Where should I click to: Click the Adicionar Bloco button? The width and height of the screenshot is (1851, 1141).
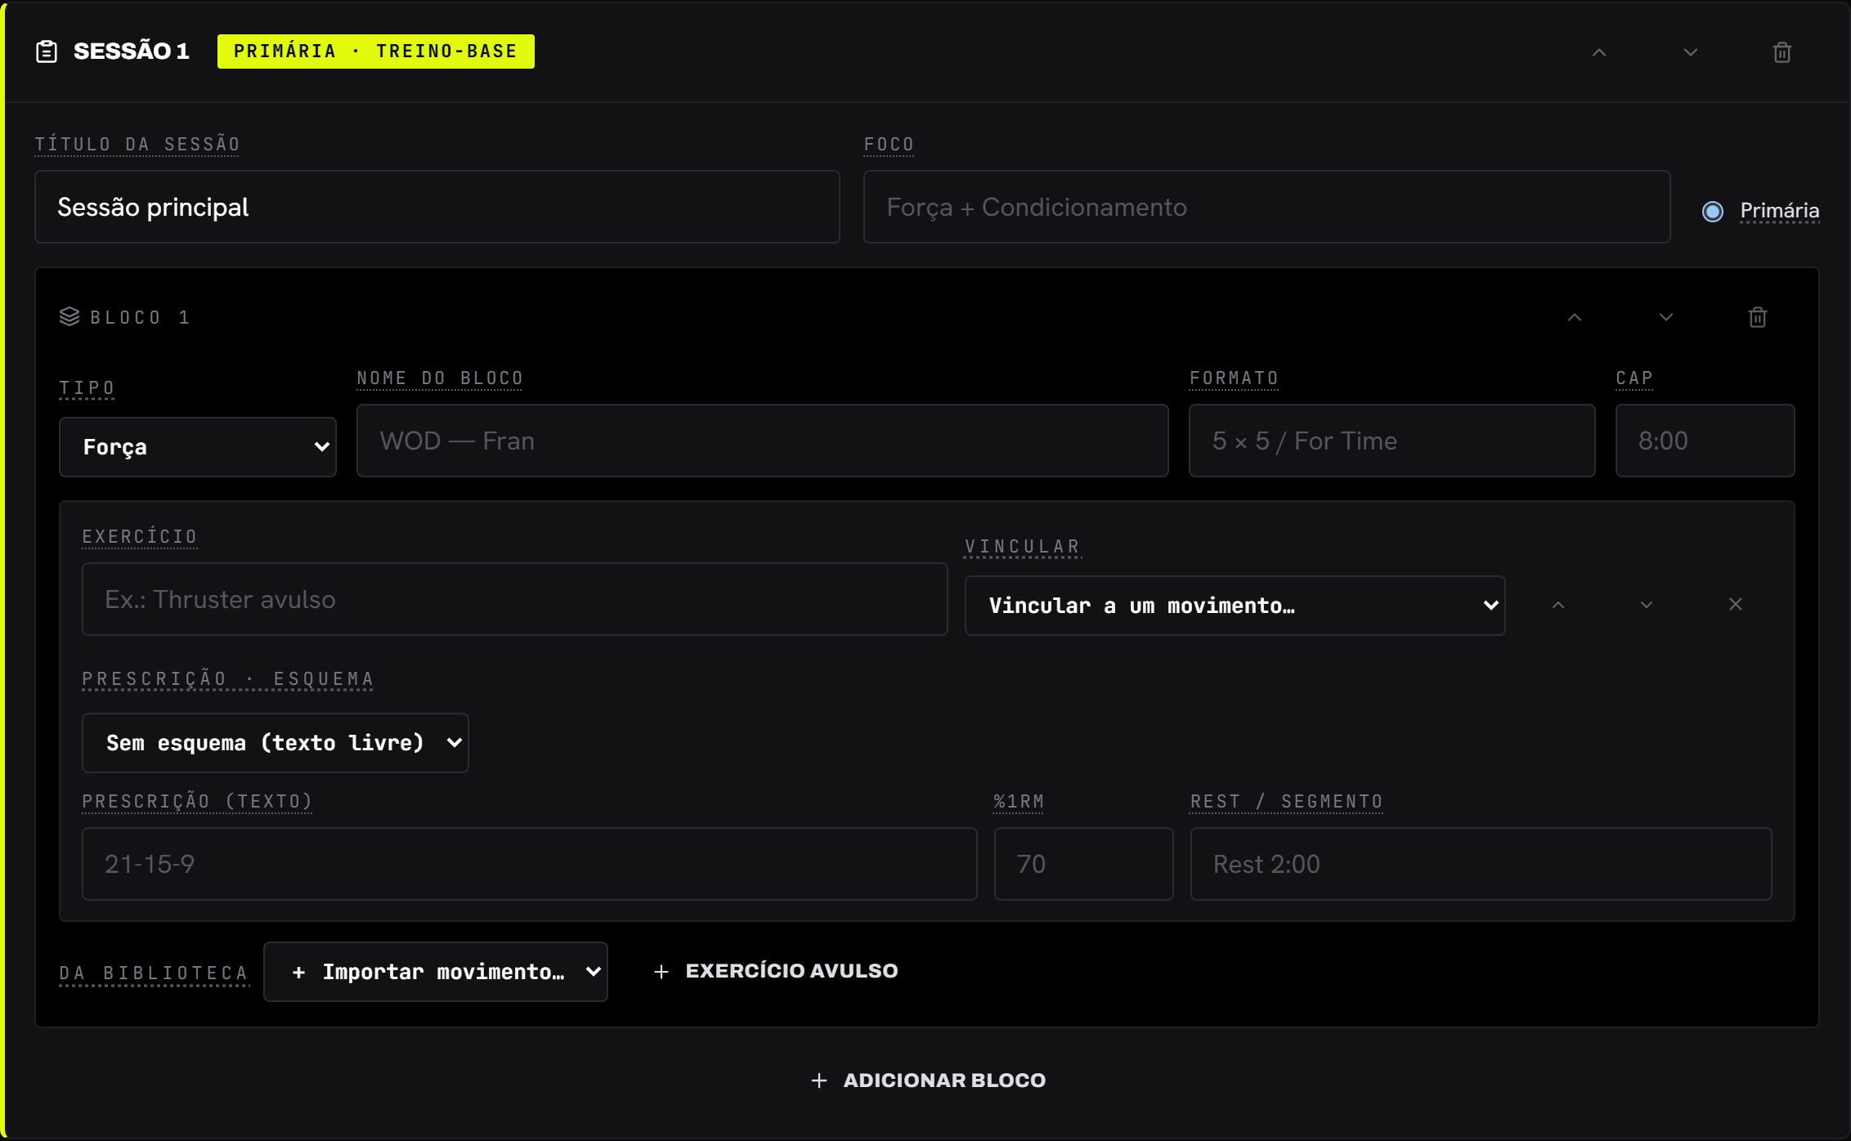928,1081
